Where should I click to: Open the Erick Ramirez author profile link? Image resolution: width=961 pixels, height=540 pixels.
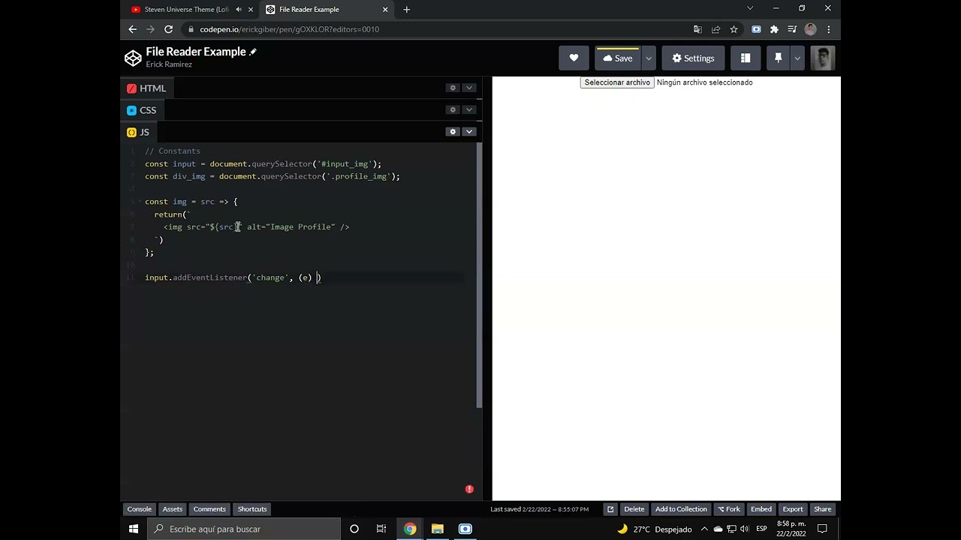coord(169,64)
